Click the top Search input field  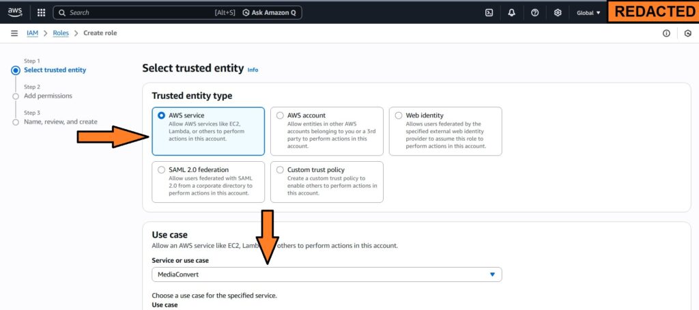pyautogui.click(x=137, y=12)
